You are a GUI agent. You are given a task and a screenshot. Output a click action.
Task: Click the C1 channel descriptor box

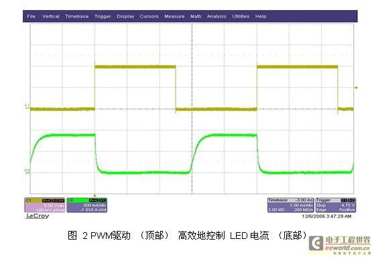[x=44, y=205]
